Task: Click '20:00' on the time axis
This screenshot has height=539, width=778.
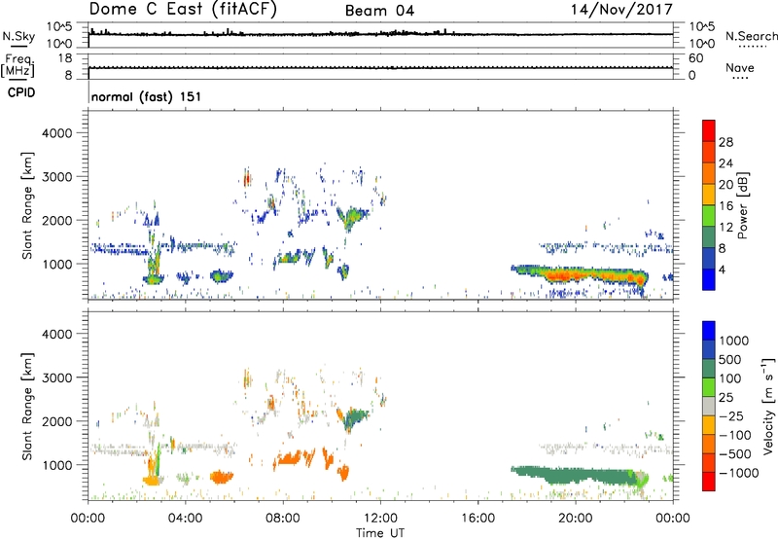Action: pos(575,519)
